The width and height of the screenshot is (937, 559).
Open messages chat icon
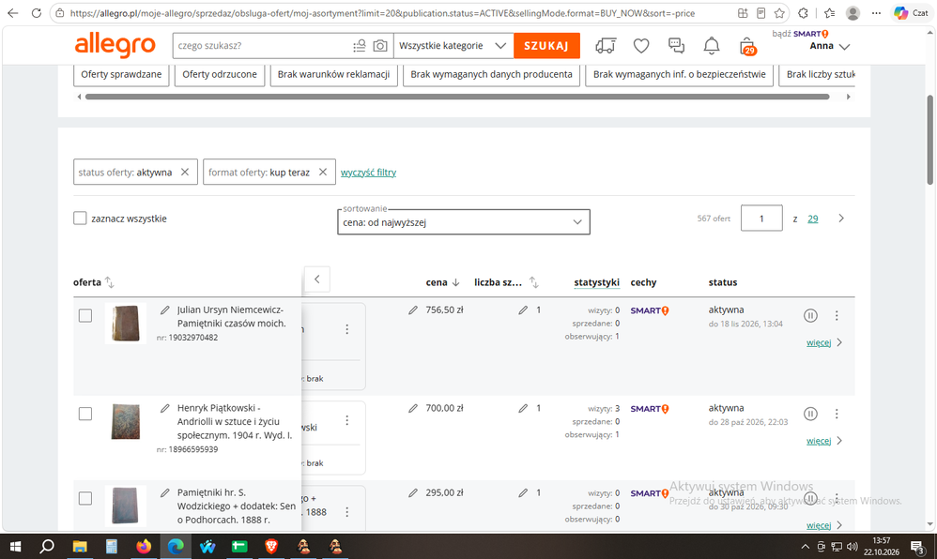pyautogui.click(x=676, y=46)
